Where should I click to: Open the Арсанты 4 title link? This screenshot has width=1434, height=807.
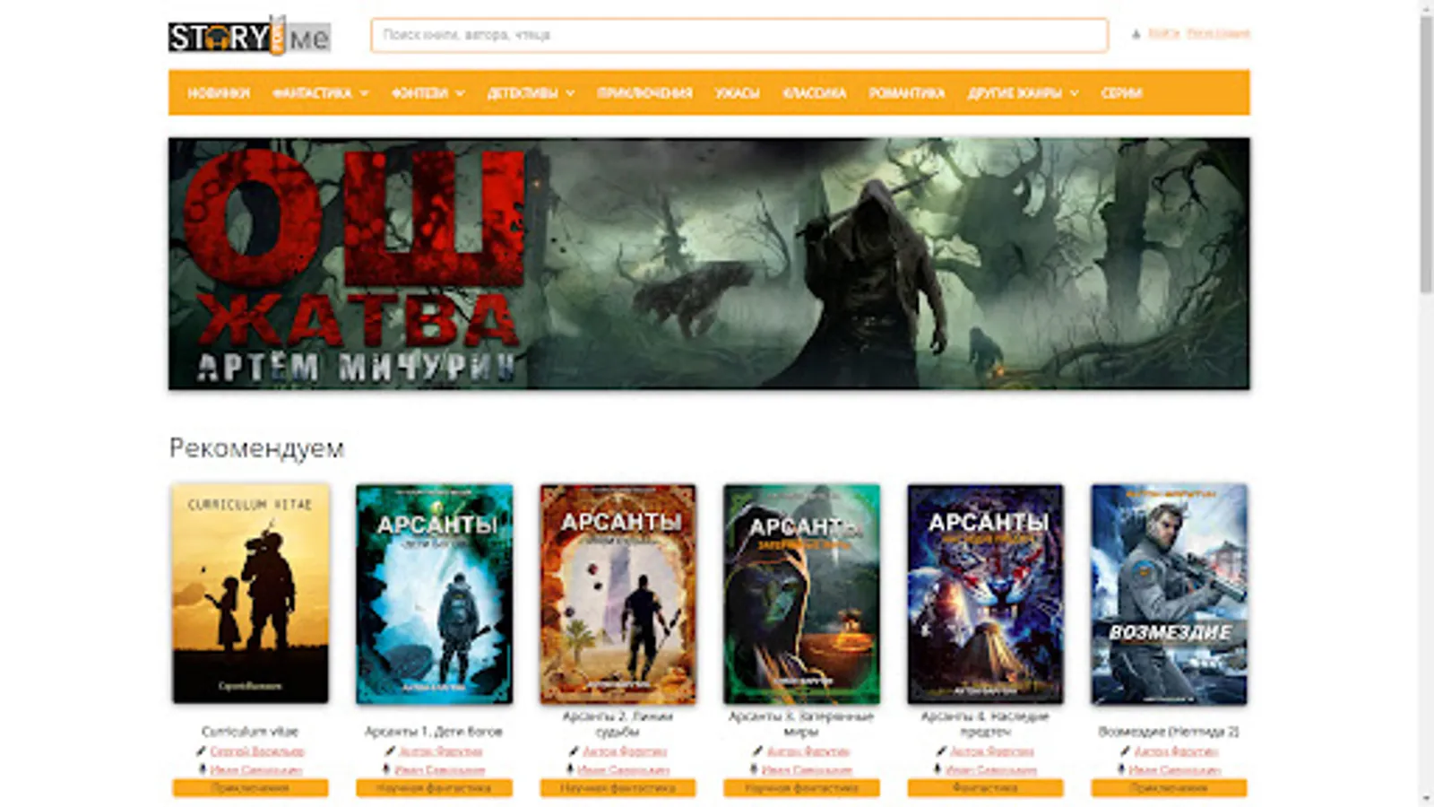[x=985, y=724]
